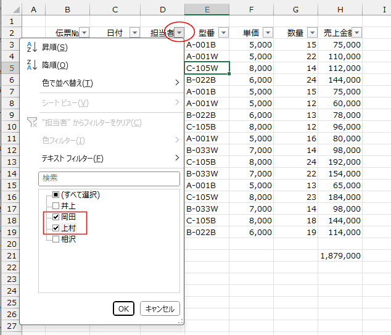This screenshot has height=335, width=391.
Task: Select column F header
Action: (251, 9)
